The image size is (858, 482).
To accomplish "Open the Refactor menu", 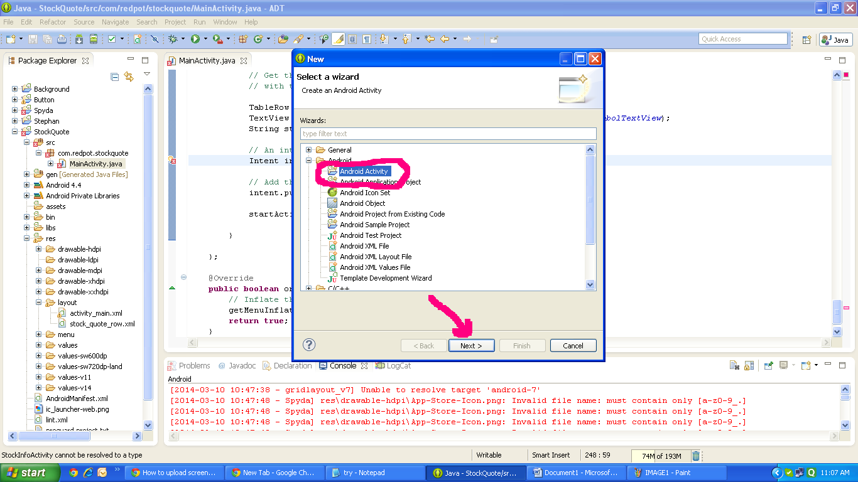I will tap(53, 22).
